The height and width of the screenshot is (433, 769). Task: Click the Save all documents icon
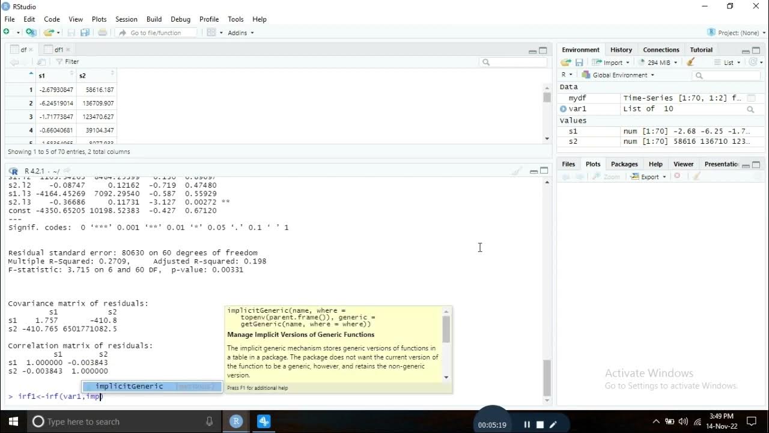(x=85, y=32)
